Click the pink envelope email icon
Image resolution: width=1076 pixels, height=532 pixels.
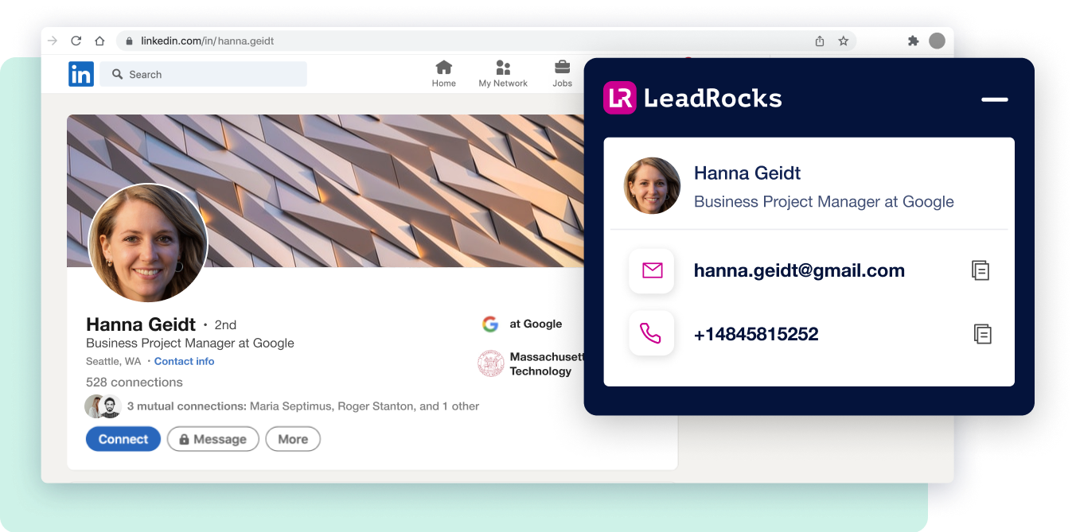tap(652, 271)
